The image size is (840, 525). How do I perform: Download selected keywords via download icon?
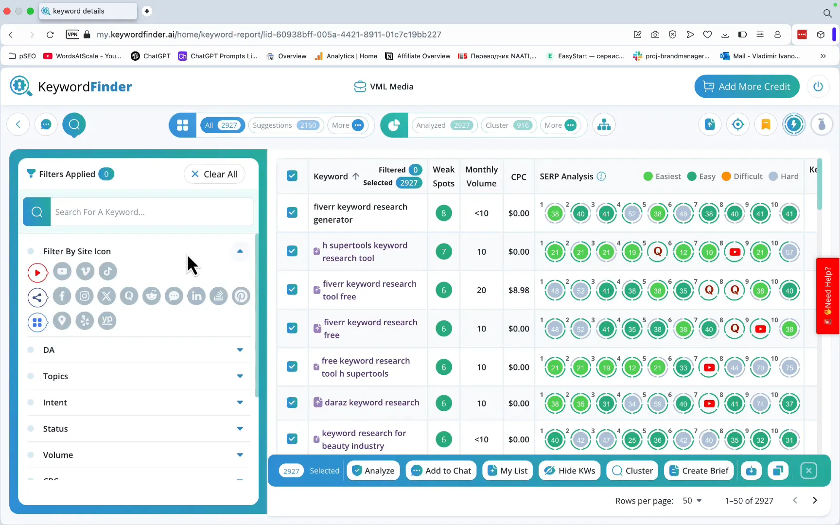click(752, 471)
